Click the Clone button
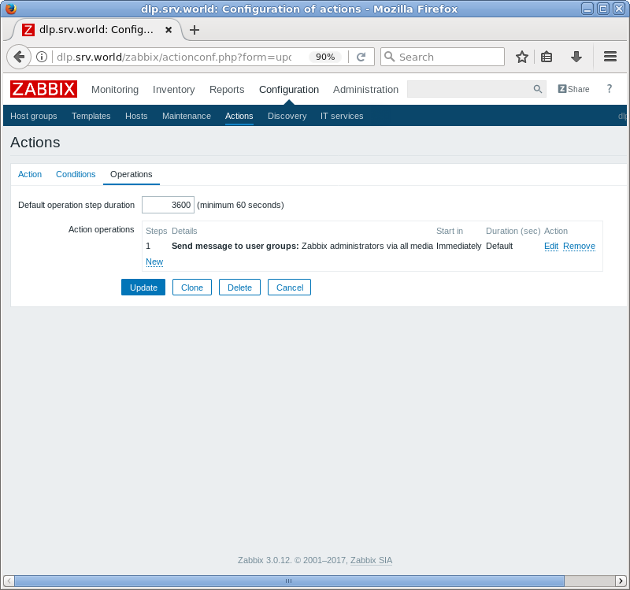Viewport: 630px width, 590px height. [x=192, y=288]
